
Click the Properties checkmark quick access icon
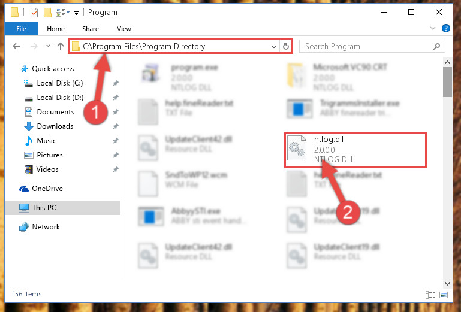tap(34, 13)
